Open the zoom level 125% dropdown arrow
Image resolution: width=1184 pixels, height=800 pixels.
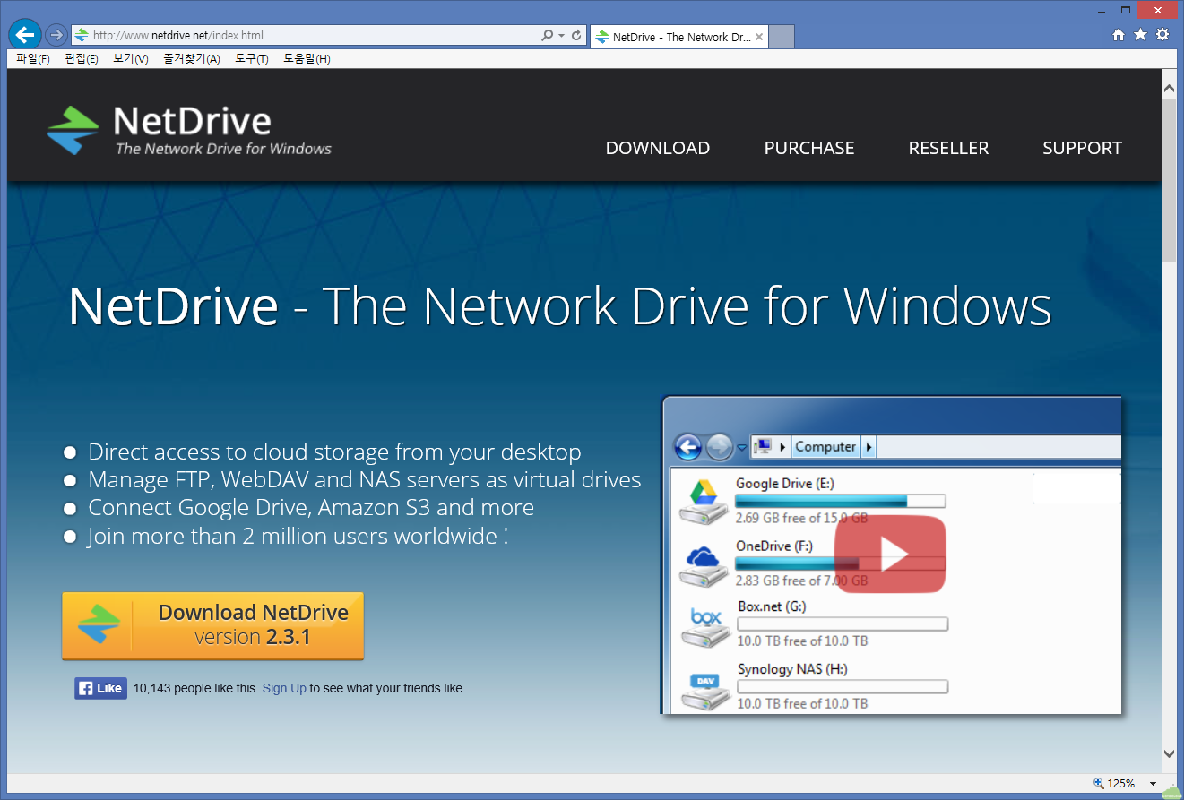pyautogui.click(x=1154, y=784)
